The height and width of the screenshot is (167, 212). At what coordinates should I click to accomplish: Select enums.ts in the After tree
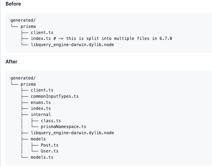click(41, 102)
